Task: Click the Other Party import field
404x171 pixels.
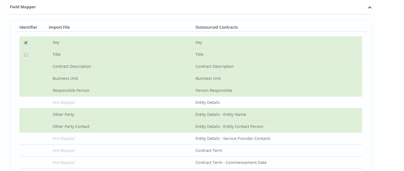Action: coord(63,115)
